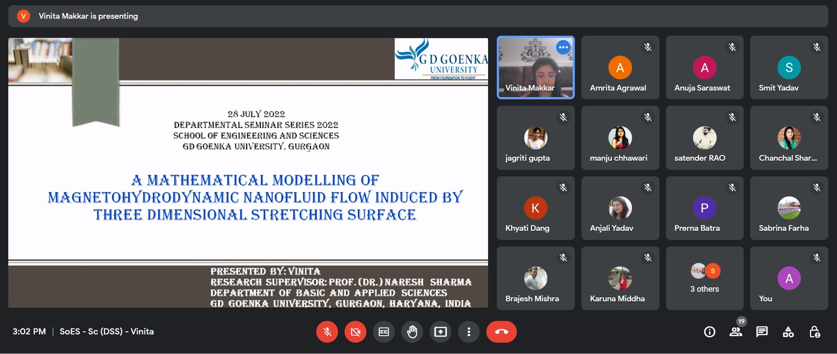Screen dimensions: 837x354
Task: Open the chat panel
Action: [x=762, y=332]
